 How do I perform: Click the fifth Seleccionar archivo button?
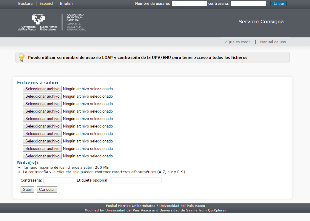[42, 119]
